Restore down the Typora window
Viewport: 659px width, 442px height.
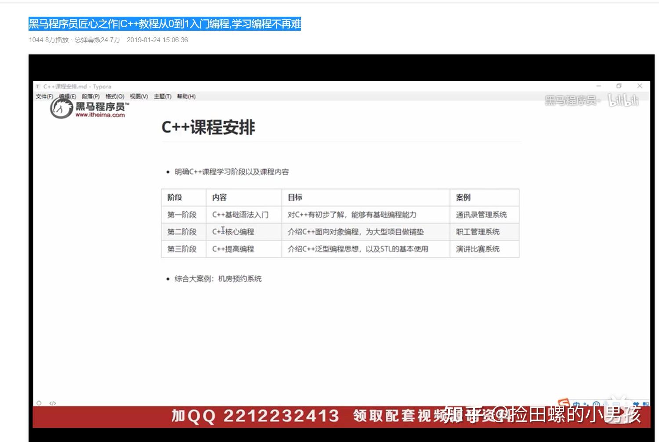tap(619, 86)
